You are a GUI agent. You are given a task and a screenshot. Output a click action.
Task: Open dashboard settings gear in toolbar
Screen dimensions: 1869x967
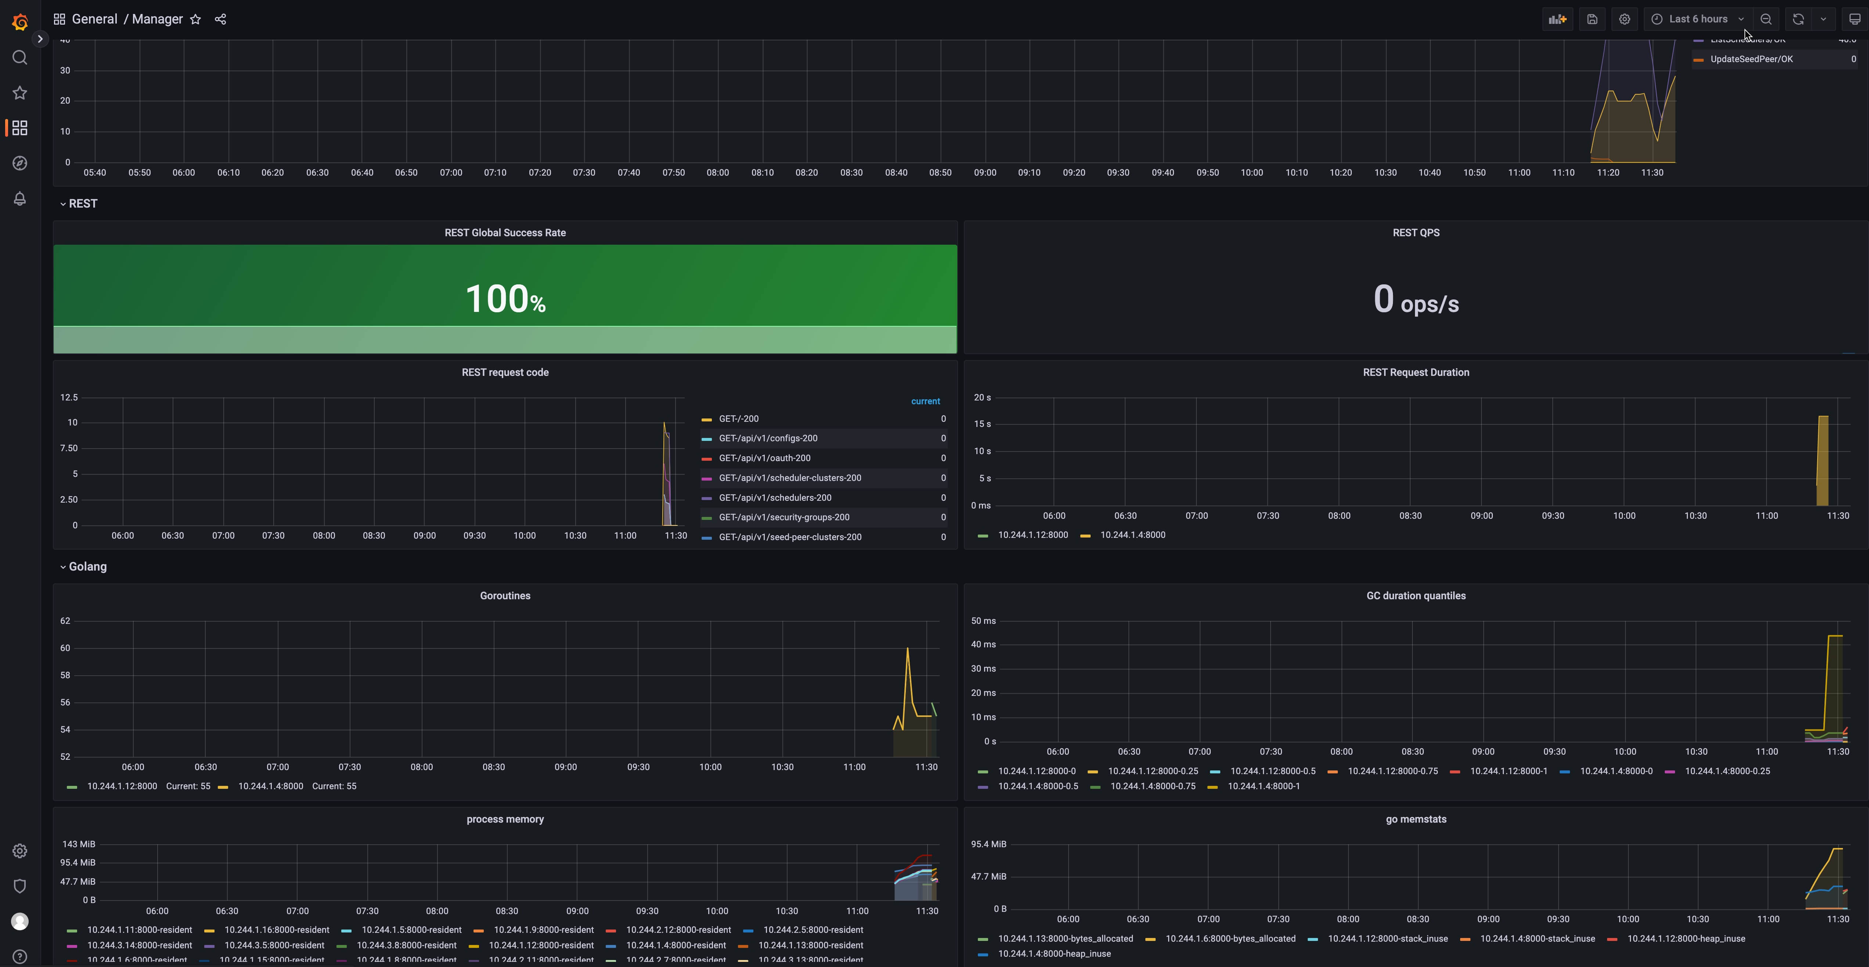[x=1624, y=19]
